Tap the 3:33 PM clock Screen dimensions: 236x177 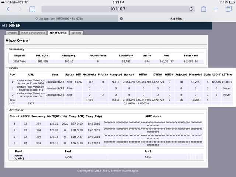click(118, 3)
